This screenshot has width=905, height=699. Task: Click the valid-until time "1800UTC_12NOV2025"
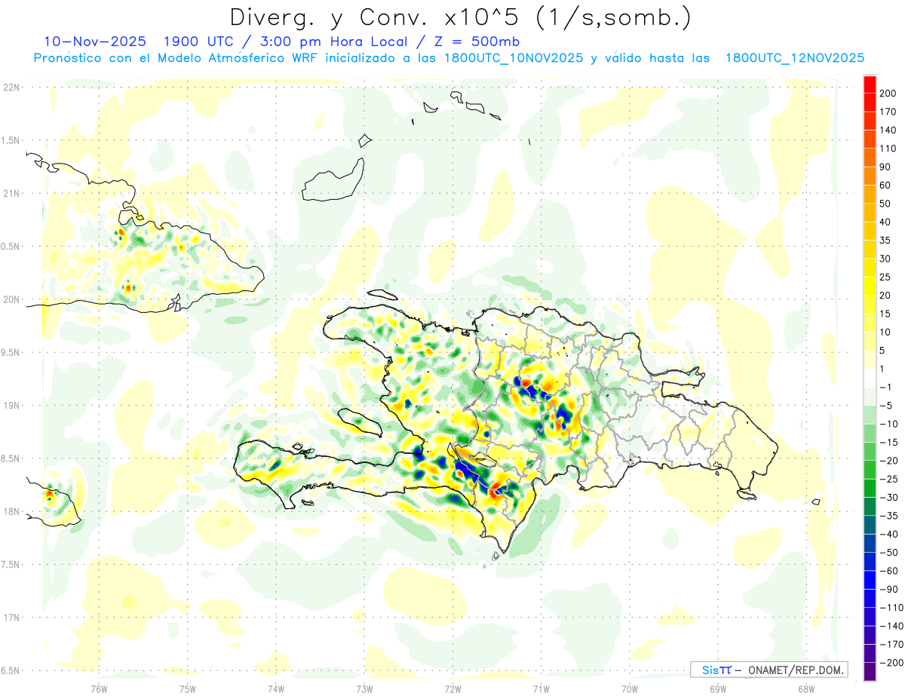coord(795,58)
